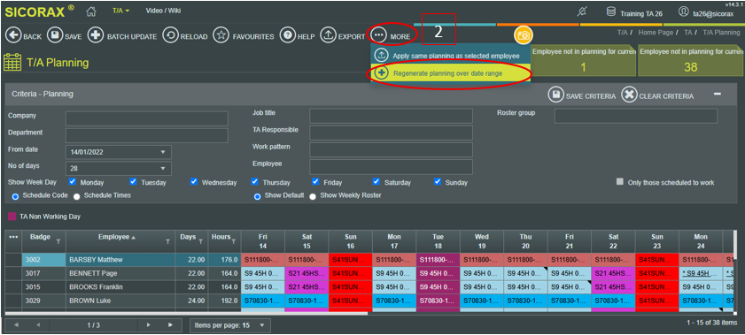
Task: Select Schedule Times radio button
Action: [x=76, y=195]
